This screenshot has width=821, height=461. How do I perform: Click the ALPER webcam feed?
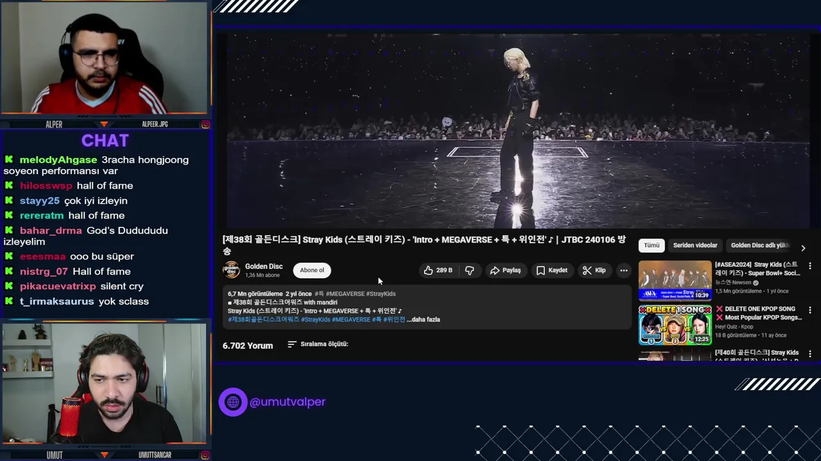click(105, 59)
